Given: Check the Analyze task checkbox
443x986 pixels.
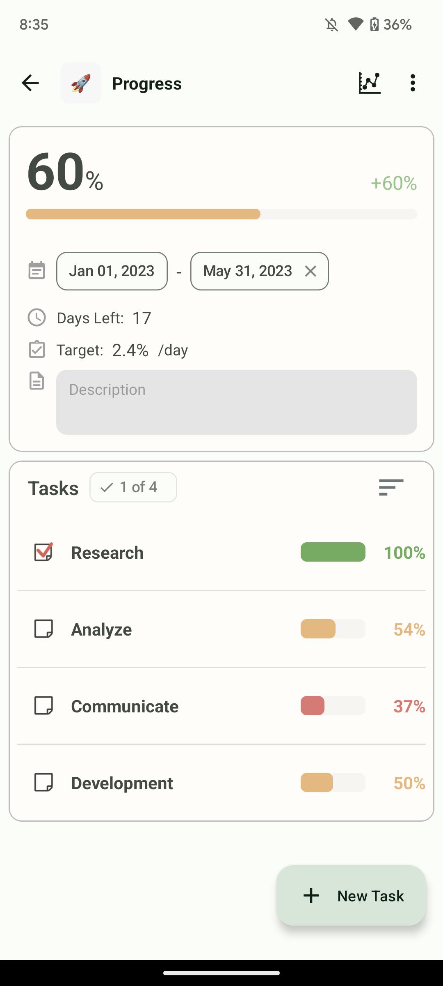Looking at the screenshot, I should click(x=43, y=629).
